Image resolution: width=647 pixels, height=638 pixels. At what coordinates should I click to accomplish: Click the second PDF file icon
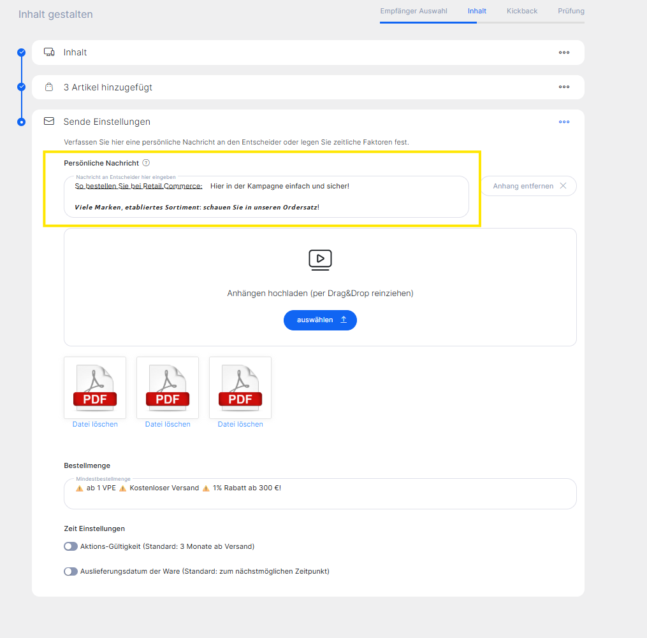(x=168, y=387)
